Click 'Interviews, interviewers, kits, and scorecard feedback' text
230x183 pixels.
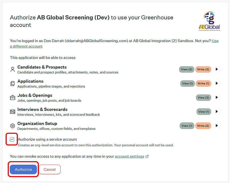tap(58, 115)
